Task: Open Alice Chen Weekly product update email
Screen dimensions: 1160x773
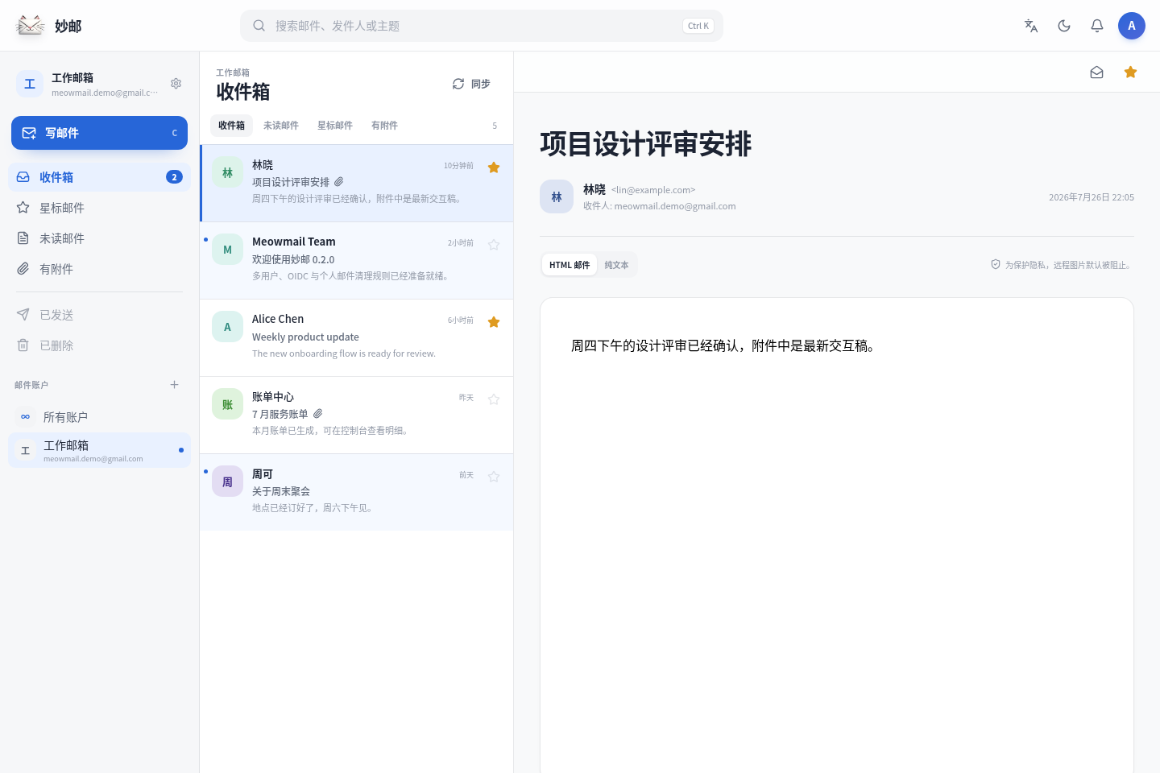Action: (x=356, y=338)
